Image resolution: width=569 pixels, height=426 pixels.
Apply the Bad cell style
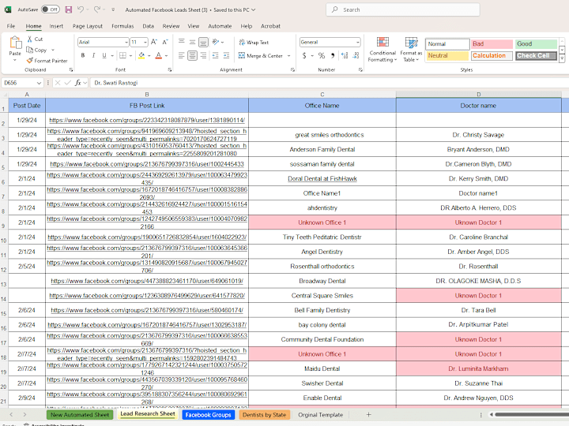point(492,44)
